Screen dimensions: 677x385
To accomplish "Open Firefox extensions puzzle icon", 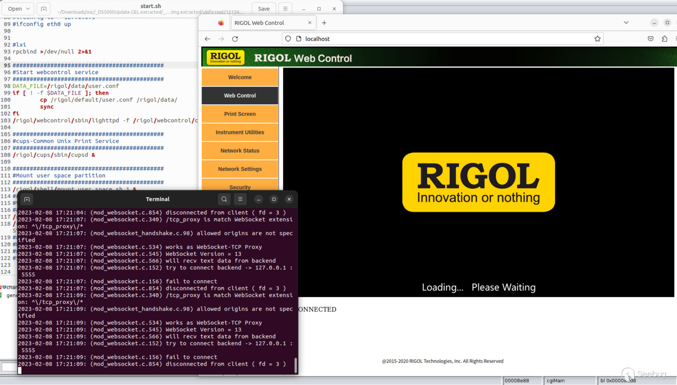I will click(664, 39).
